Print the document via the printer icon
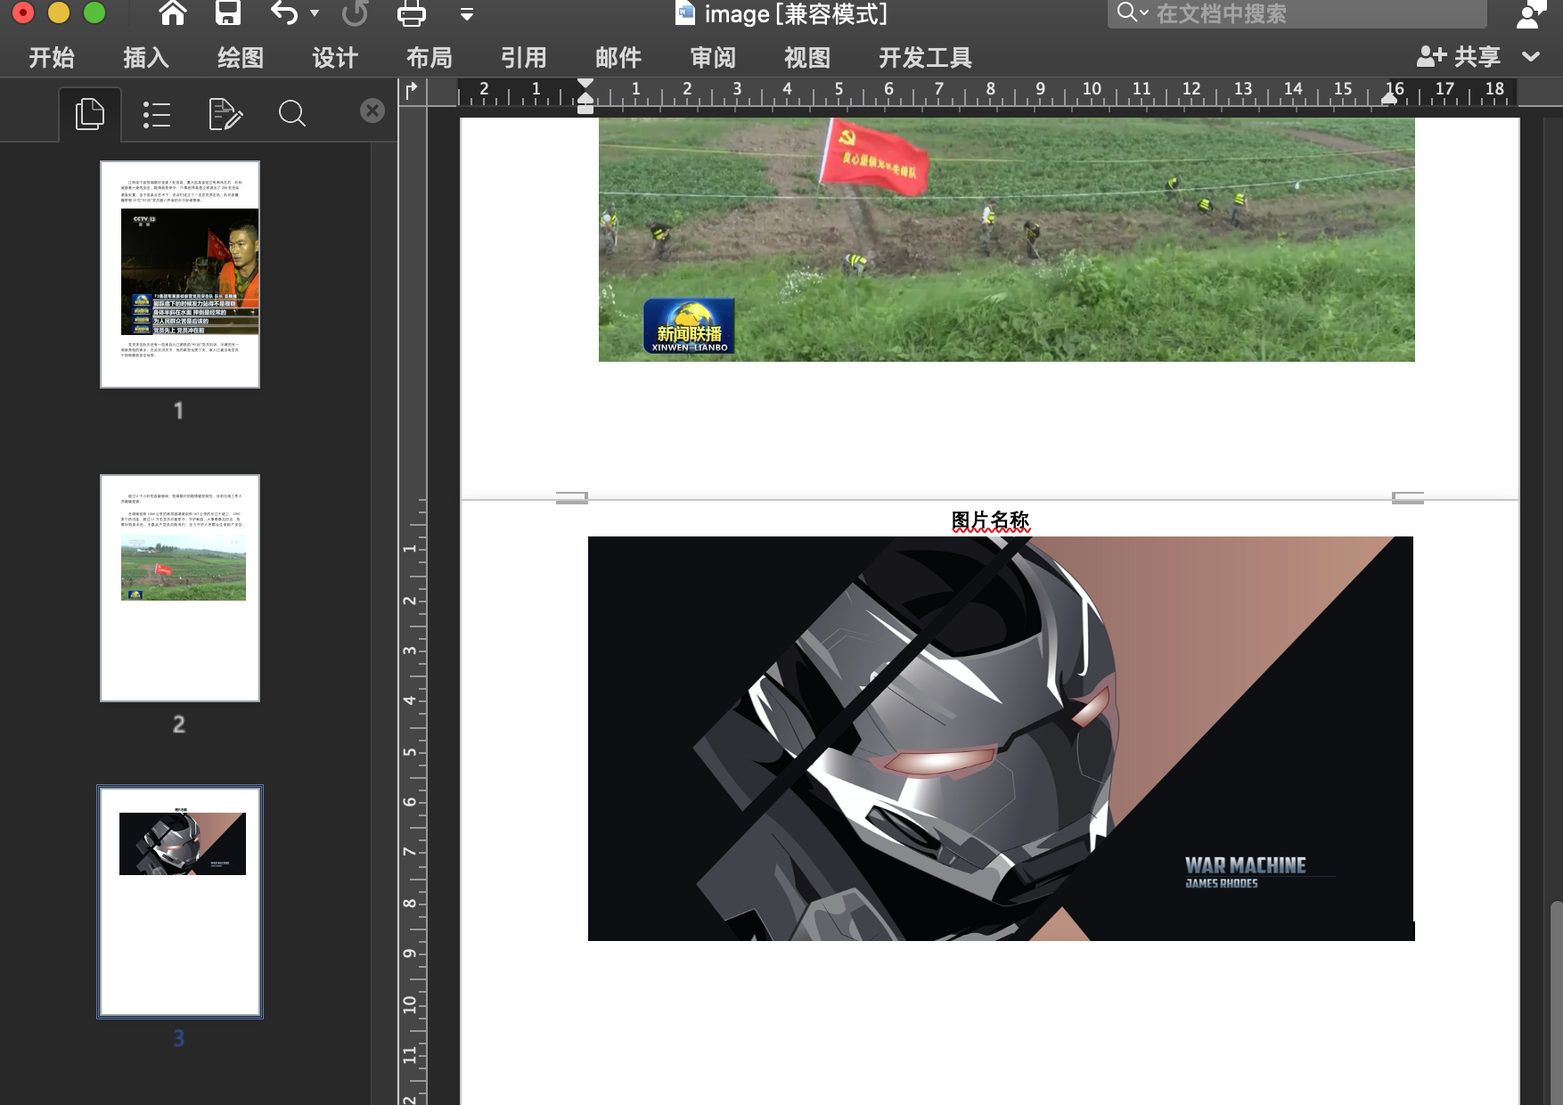Screen dimensions: 1563x1105 (x=410, y=13)
